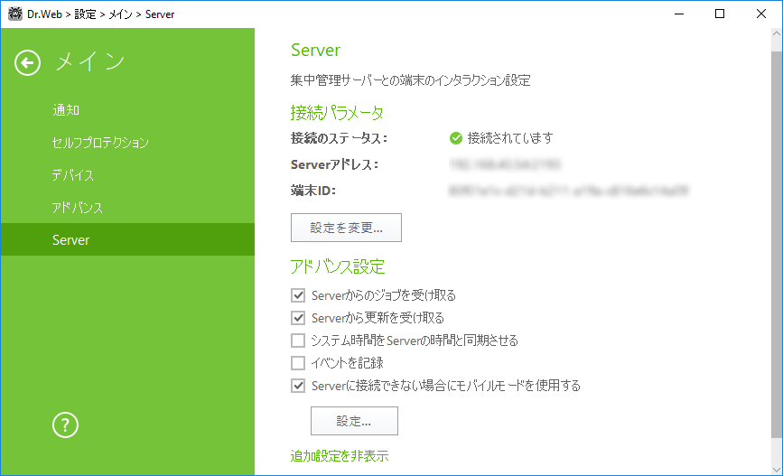Click the Dr.Web spider icon in the title bar
The image size is (783, 476).
[15, 14]
